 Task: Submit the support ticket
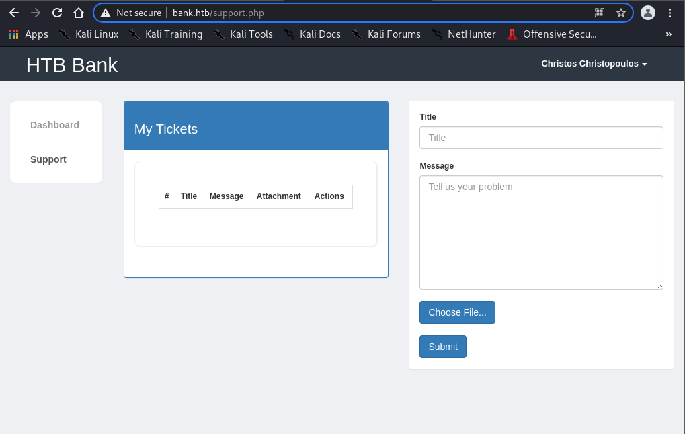(x=442, y=347)
